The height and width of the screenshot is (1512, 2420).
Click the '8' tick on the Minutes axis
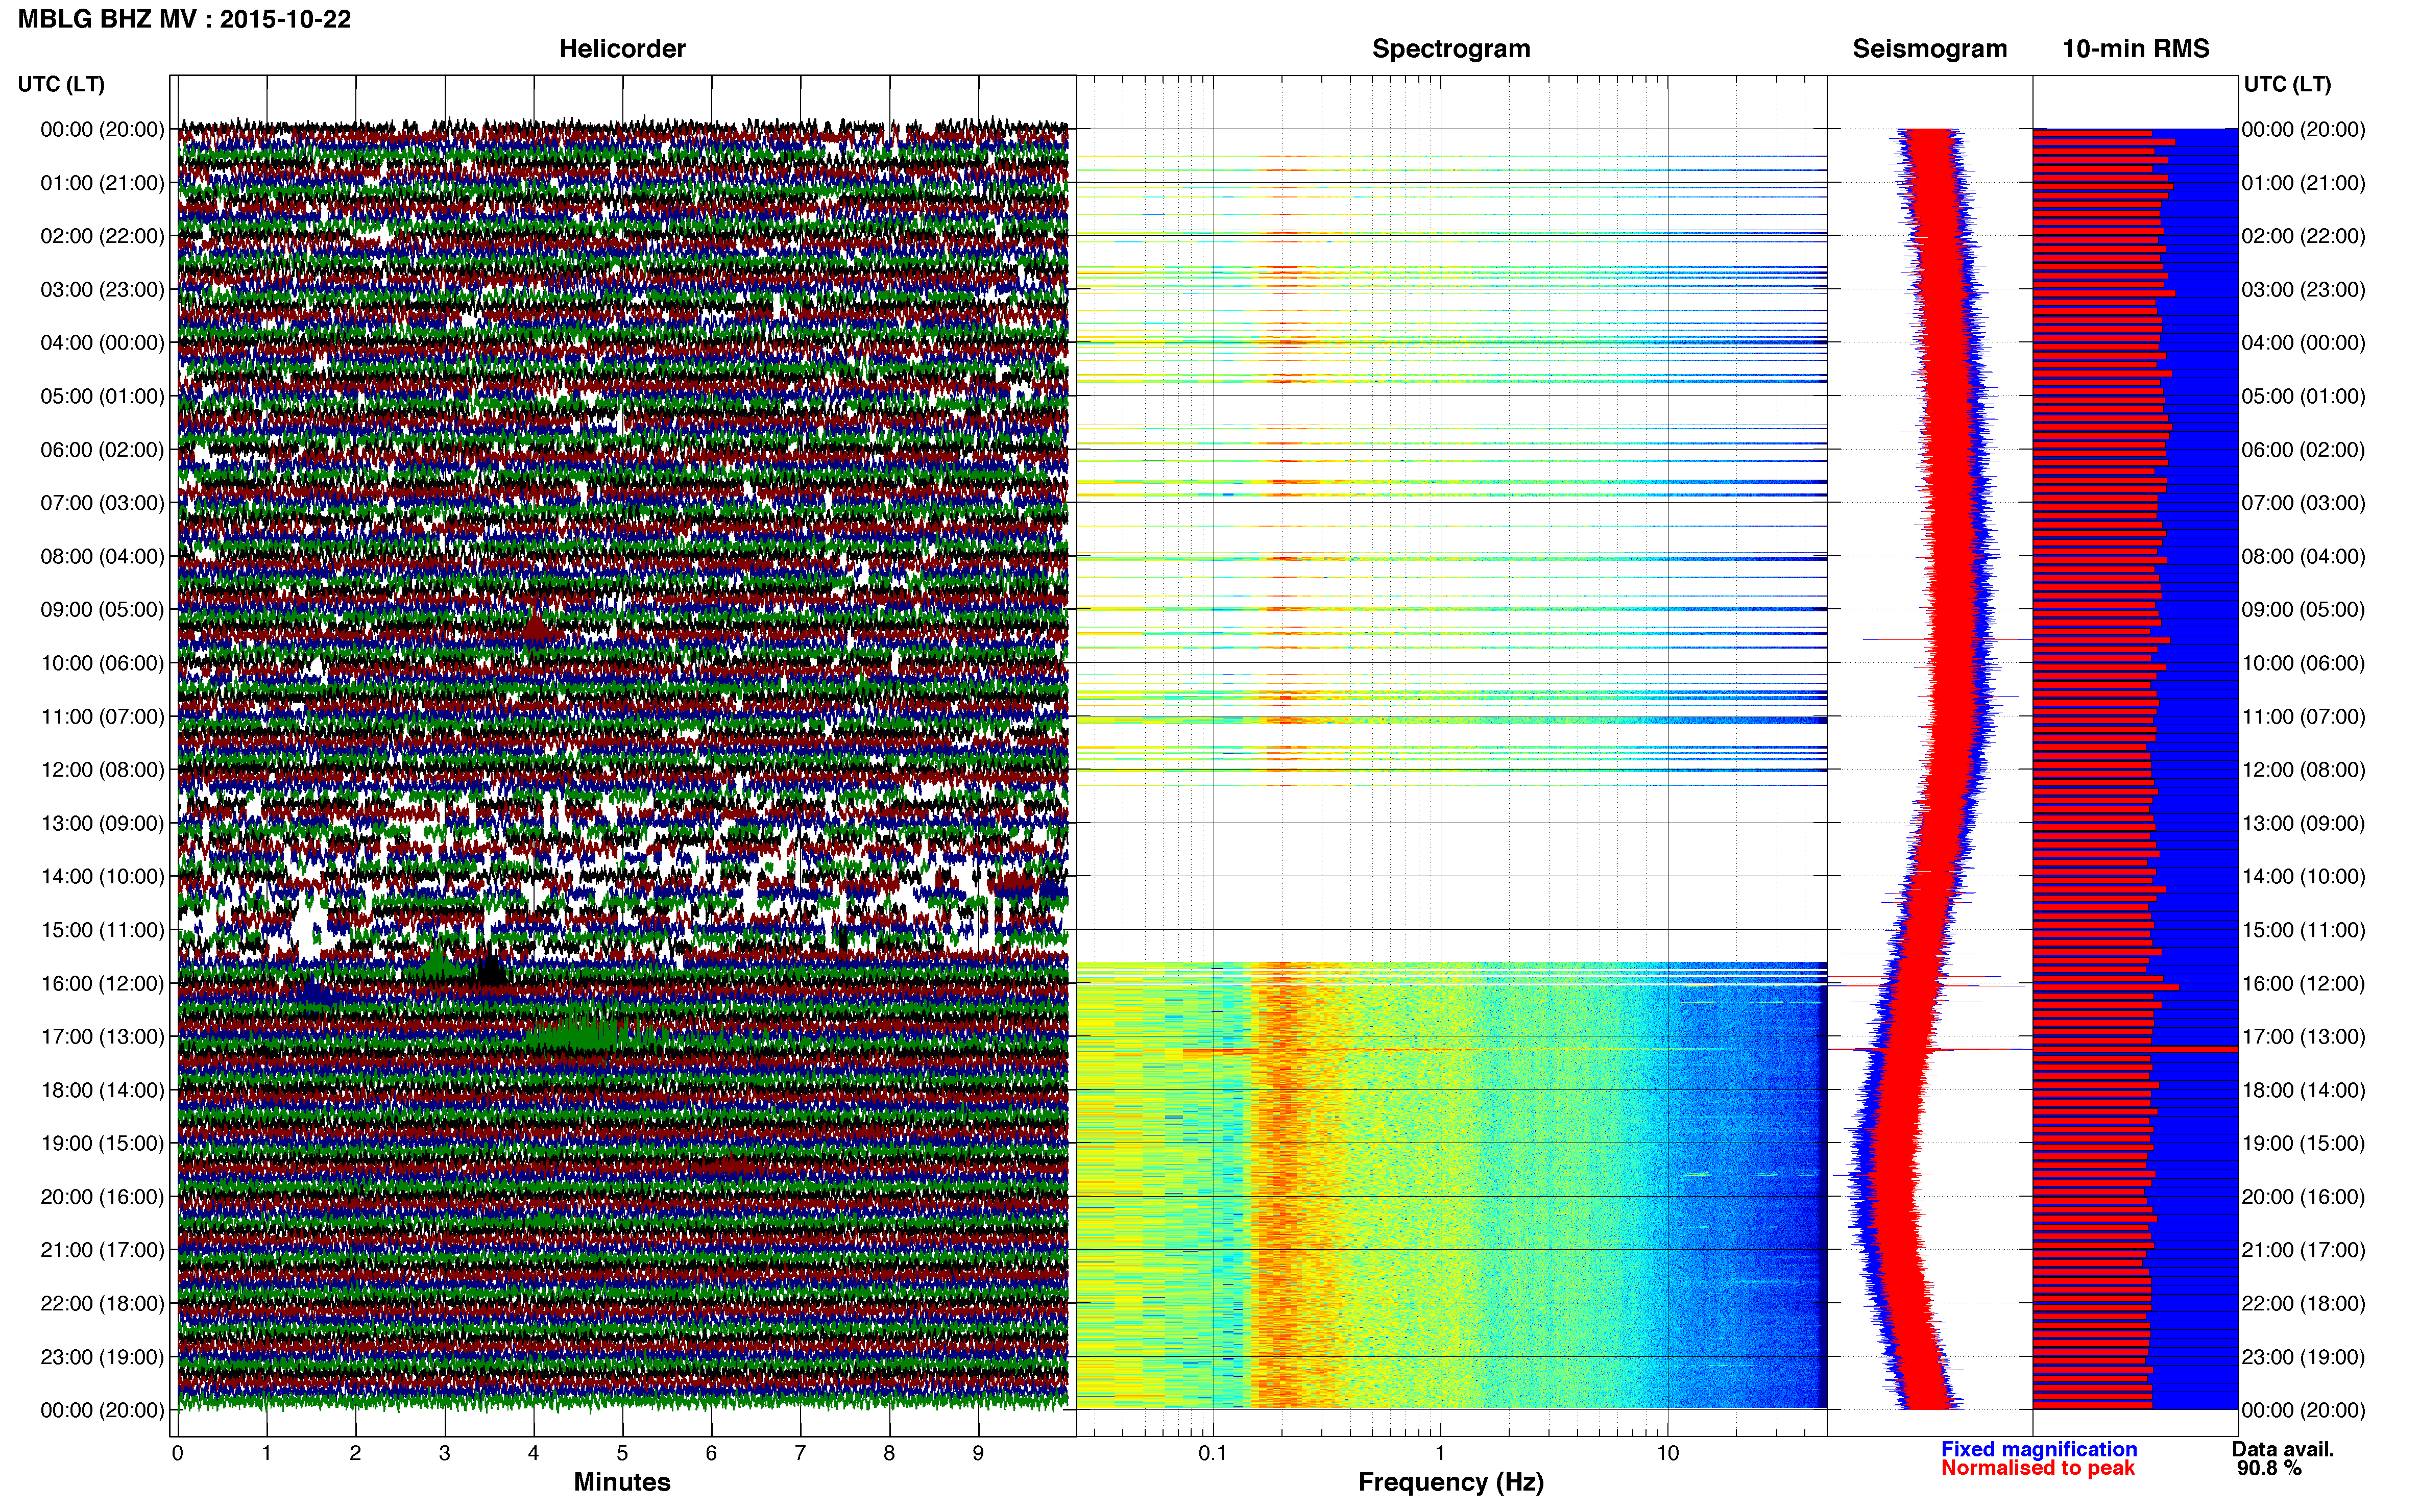tap(889, 1453)
